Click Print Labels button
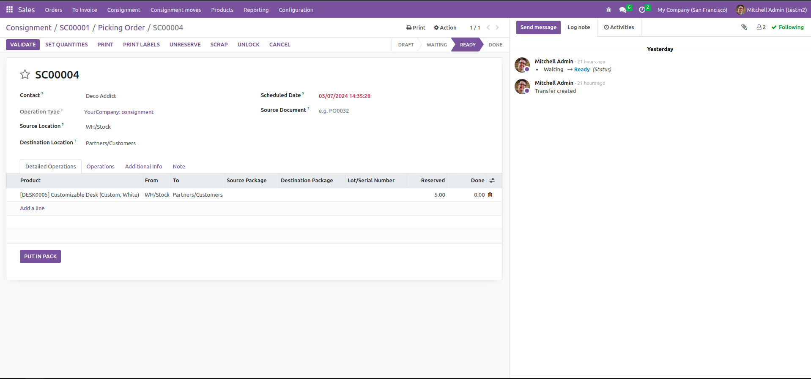Viewport: 811px width, 379px height. point(141,44)
